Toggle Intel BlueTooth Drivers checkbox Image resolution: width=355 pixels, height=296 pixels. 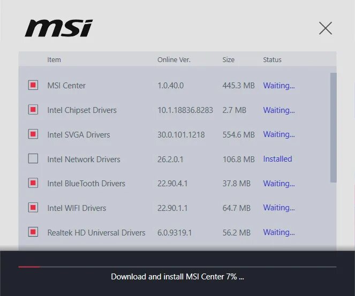[33, 183]
